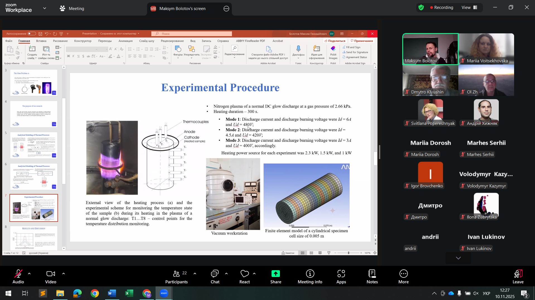The height and width of the screenshot is (300, 535).
Task: Open the Анимация ribbon tab
Action: [125, 41]
